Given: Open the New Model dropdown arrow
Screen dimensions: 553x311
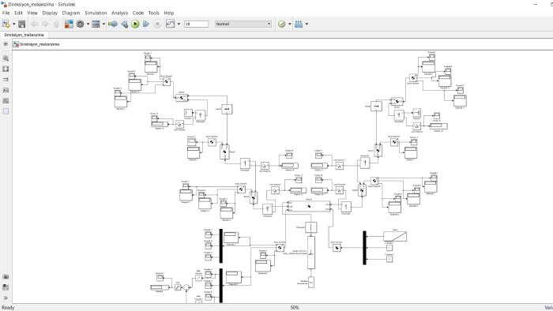Looking at the screenshot, I should click(13, 24).
